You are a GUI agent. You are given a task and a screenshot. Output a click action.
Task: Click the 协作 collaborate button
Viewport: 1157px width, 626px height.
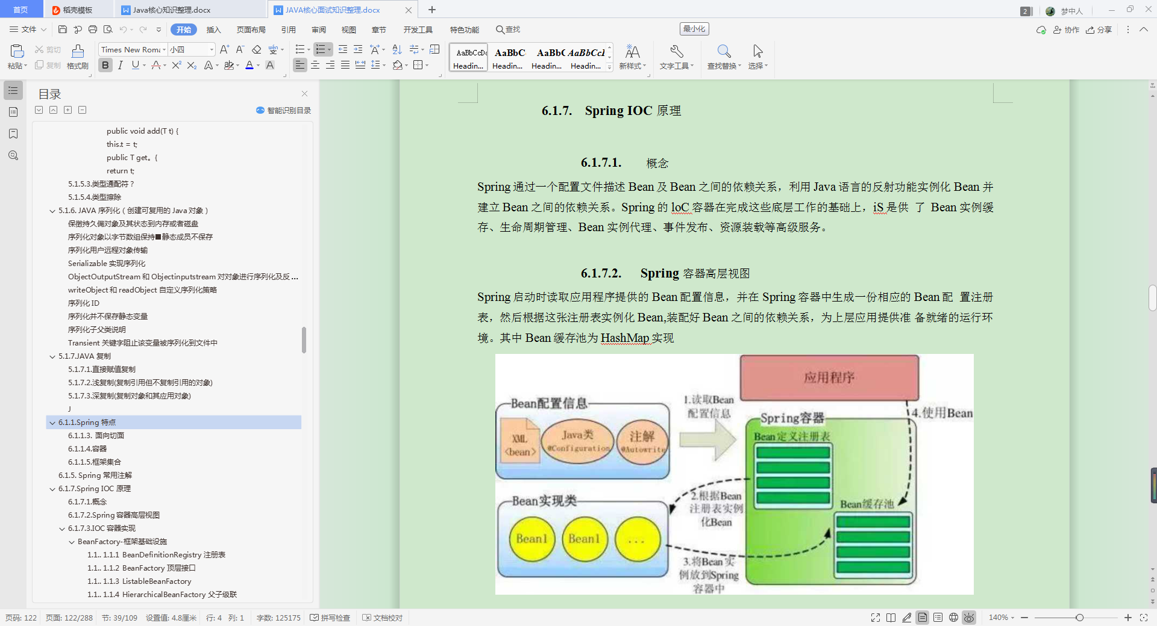click(1066, 29)
